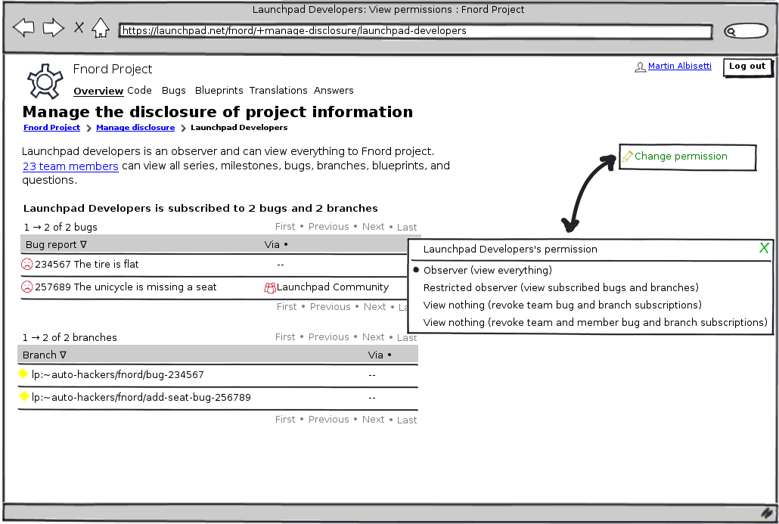Open branch lp:~auto-hackers/fnord/bug-234567
The image size is (779, 524).
[x=118, y=375]
